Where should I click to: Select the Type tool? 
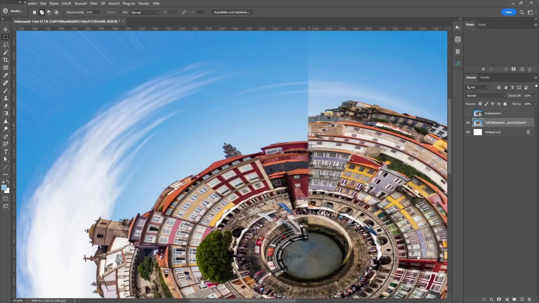(6, 152)
